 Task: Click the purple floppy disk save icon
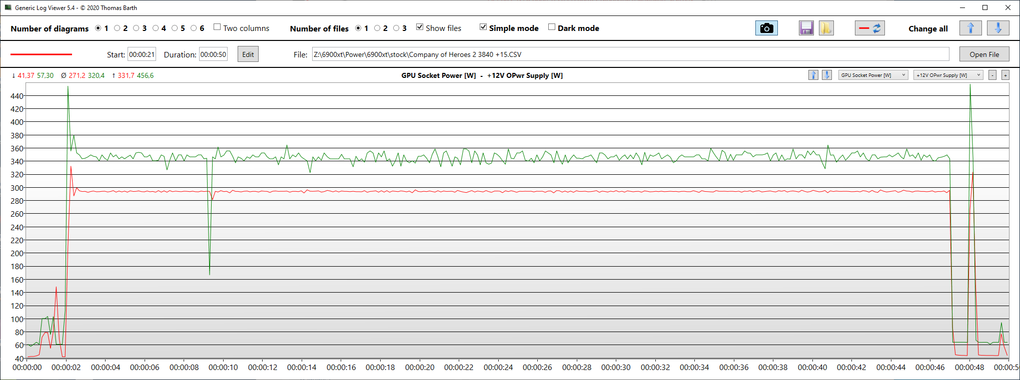(x=806, y=28)
